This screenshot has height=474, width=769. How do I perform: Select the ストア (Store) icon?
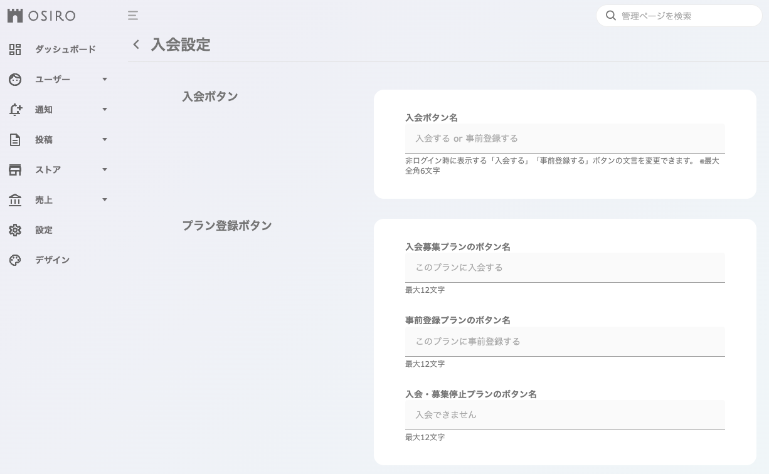coord(15,169)
